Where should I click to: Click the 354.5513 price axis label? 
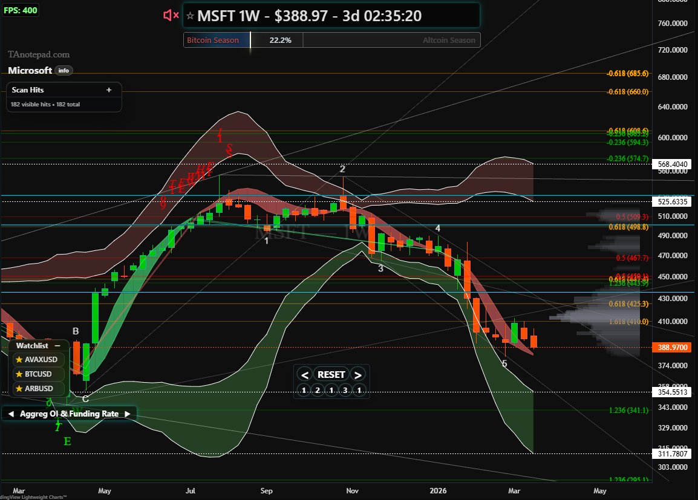[672, 392]
